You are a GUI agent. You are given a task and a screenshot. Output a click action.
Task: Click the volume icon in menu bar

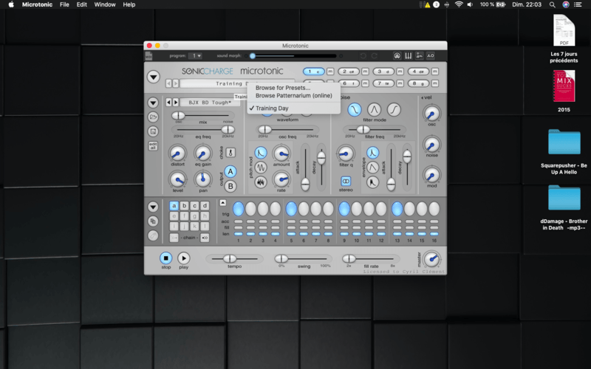click(x=470, y=4)
